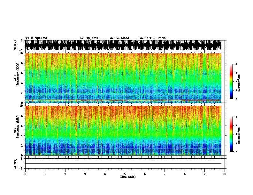Viewport: 253px width, 195px height.
Task: Click the -3 label on the ch.1 colorbar
Action: click(x=236, y=64)
